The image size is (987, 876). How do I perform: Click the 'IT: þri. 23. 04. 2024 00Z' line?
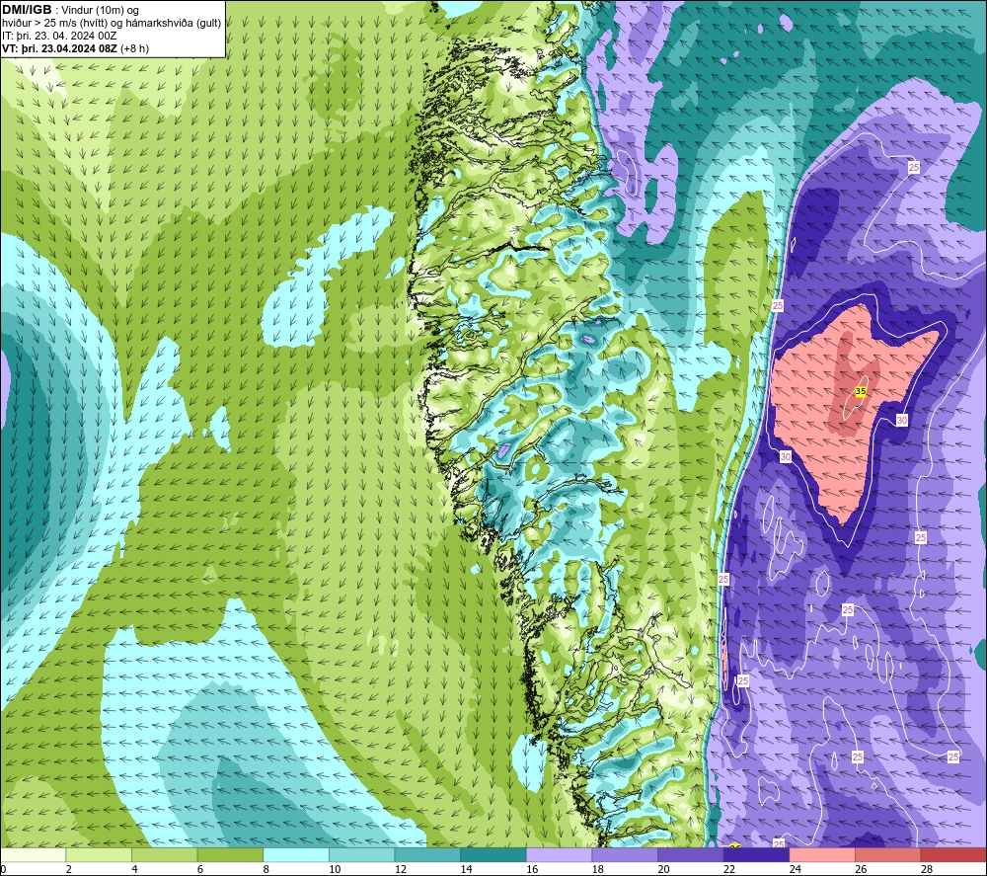tap(59, 36)
